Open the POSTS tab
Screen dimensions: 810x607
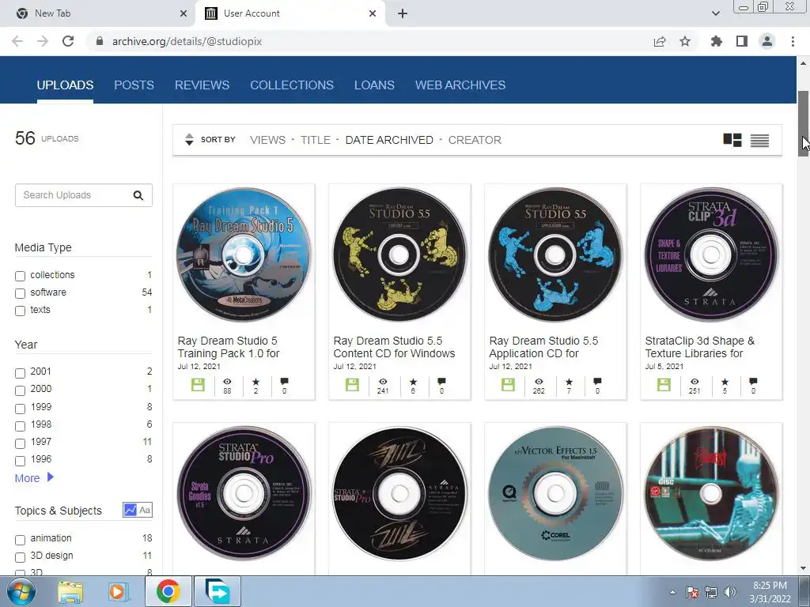pyautogui.click(x=134, y=85)
